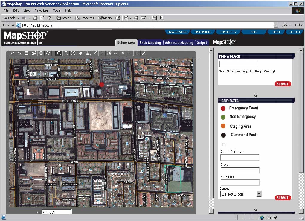The image size is (305, 221).
Task: Select the zoom in magnifier tool
Action: pos(59,53)
